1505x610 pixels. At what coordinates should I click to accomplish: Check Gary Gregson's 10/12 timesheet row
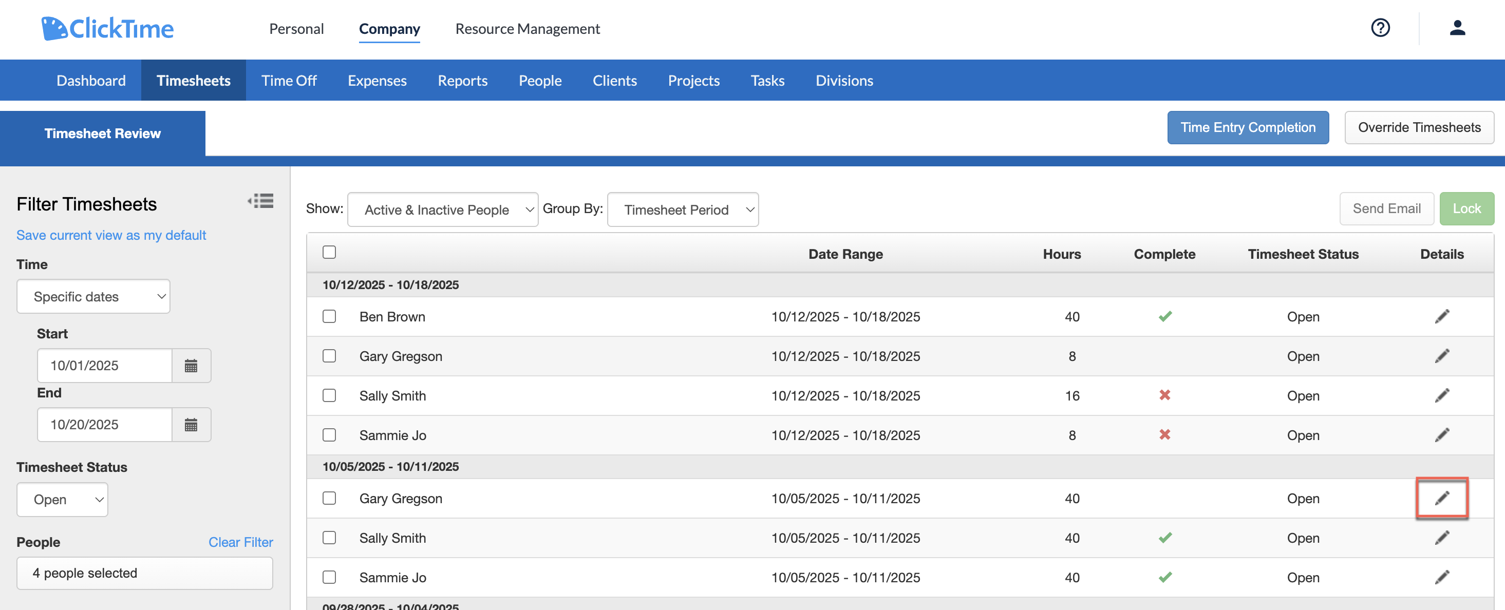[x=330, y=356]
